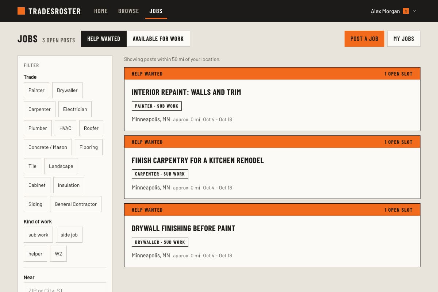Filter by helper kind of work

(35, 254)
